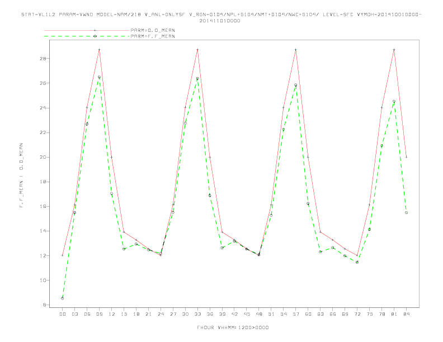The height and width of the screenshot is (342, 443).
Task: Click x-axis forecast hour label 57
Action: point(296,314)
